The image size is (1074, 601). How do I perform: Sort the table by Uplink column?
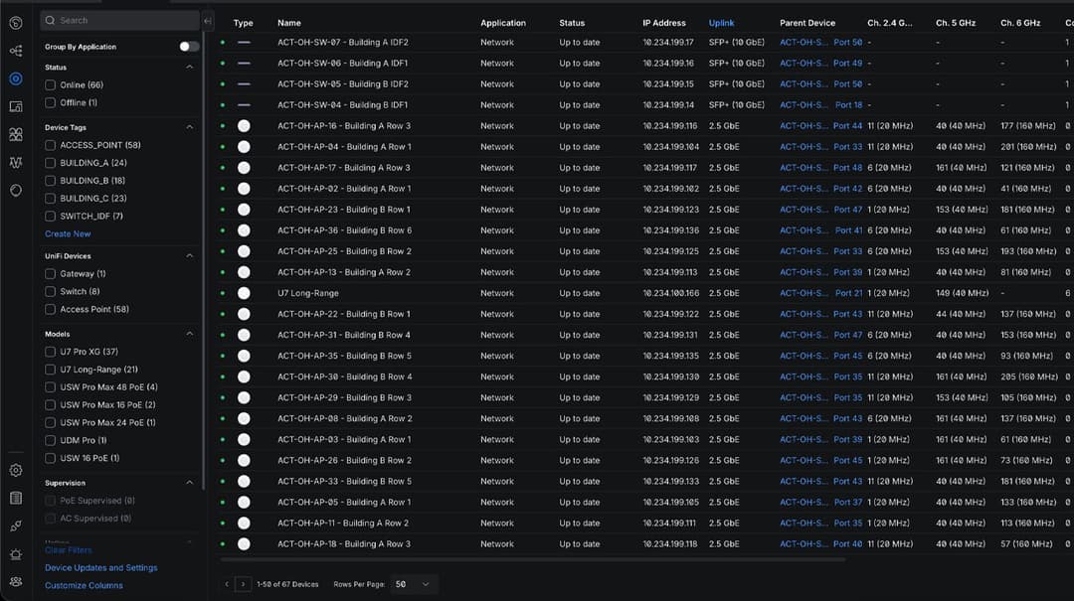[721, 23]
